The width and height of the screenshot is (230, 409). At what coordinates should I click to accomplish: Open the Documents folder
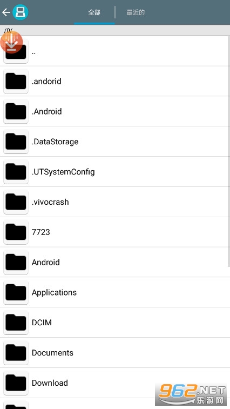(x=115, y=353)
